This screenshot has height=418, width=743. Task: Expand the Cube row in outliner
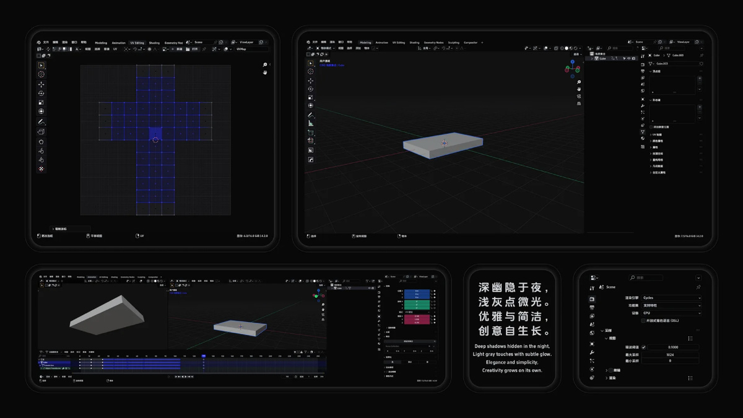click(591, 58)
